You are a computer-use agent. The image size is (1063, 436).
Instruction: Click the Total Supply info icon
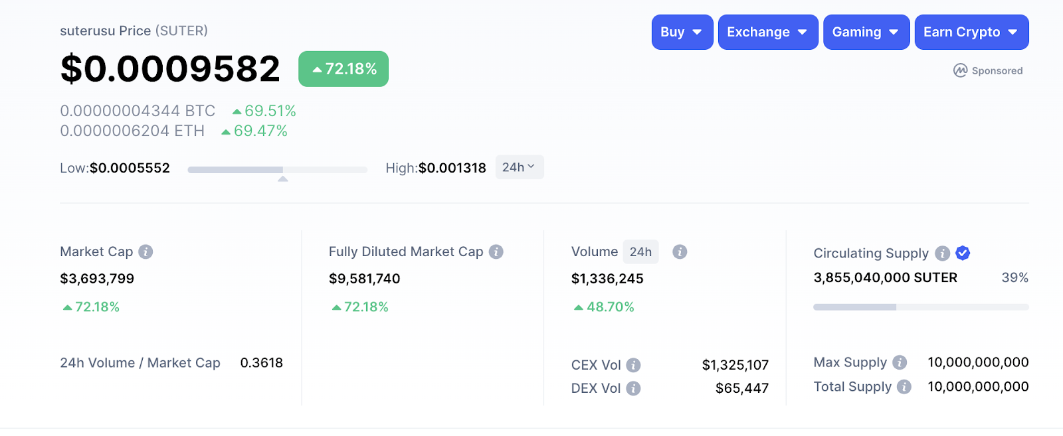tap(904, 387)
